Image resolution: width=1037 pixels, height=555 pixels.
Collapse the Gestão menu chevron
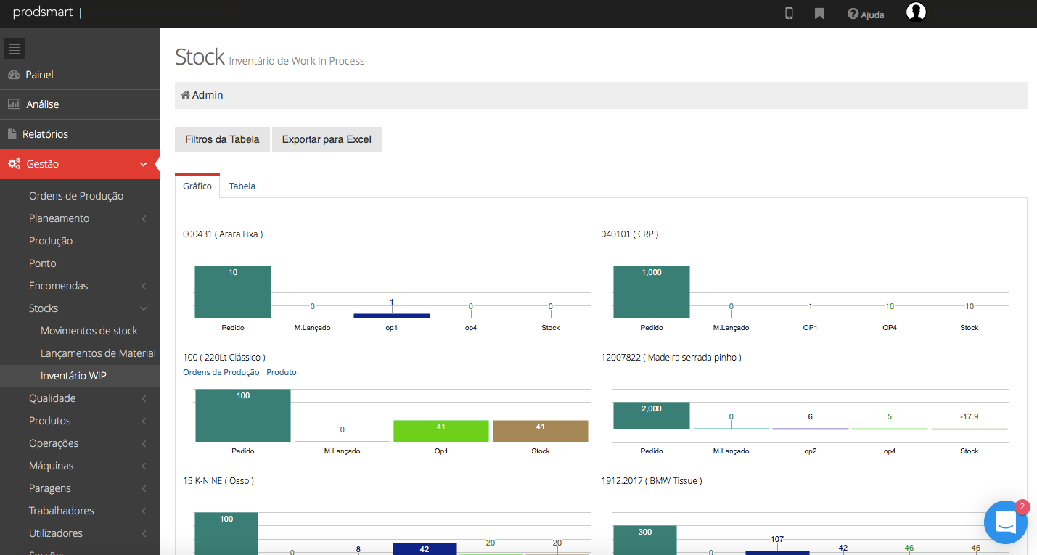click(143, 165)
